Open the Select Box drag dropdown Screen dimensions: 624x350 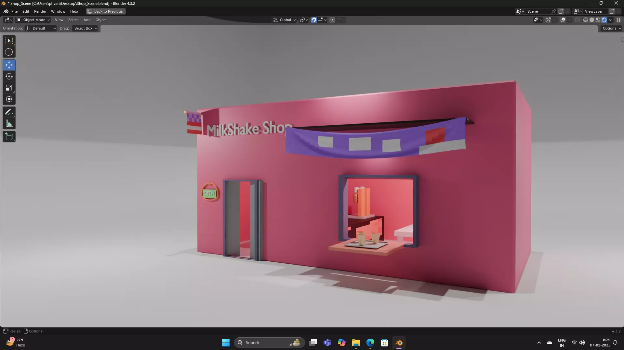[x=85, y=28]
